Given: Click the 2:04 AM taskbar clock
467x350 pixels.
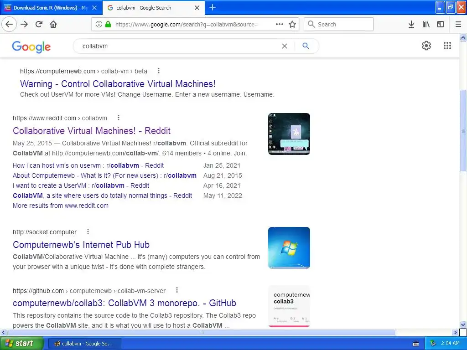Looking at the screenshot, I should click(x=450, y=344).
